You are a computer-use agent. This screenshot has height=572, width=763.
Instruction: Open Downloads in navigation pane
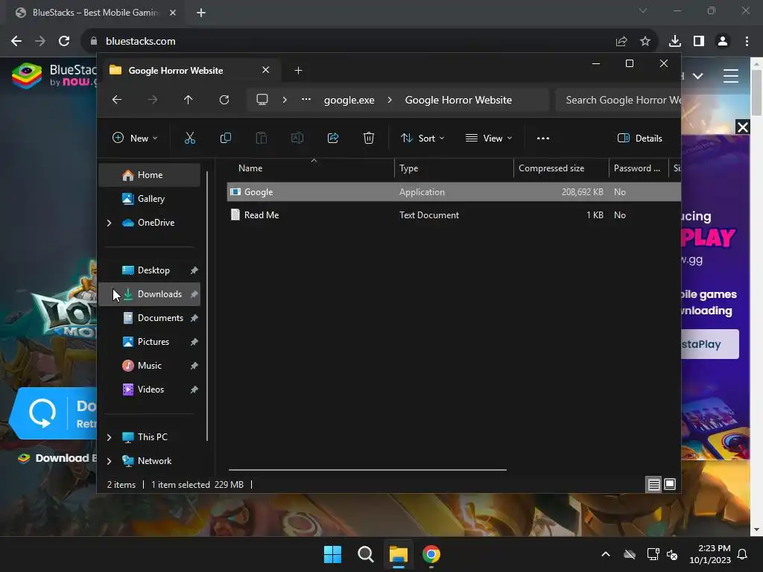click(150, 294)
